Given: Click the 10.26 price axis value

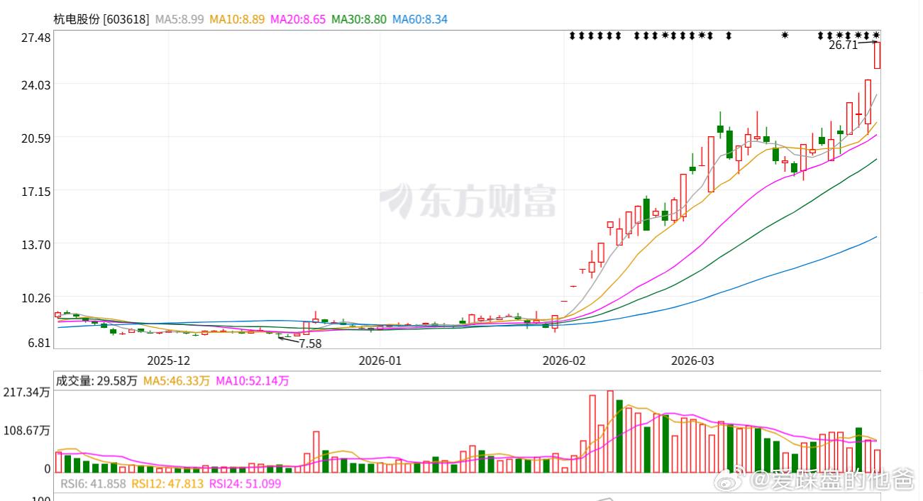Looking at the screenshot, I should pos(35,297).
